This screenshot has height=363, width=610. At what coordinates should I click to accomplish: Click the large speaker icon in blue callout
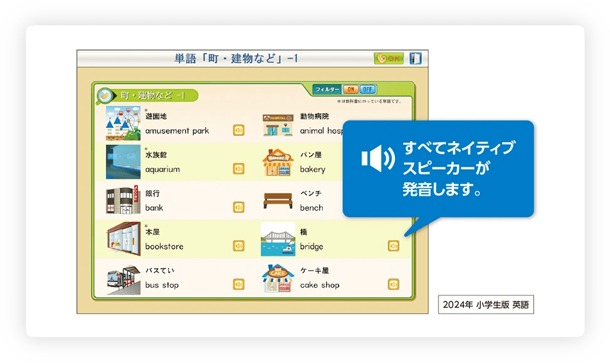point(377,159)
